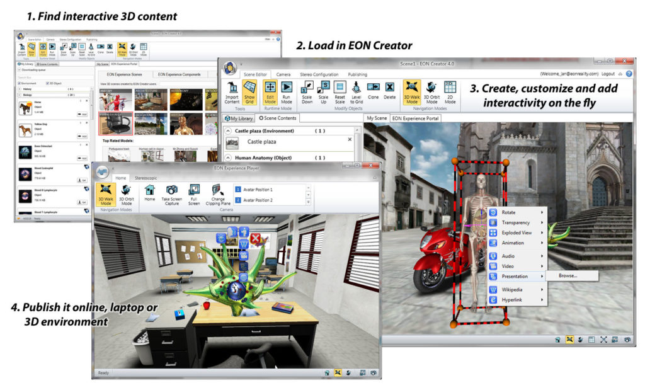Click the Logout link
The height and width of the screenshot is (390, 645).
(x=608, y=74)
